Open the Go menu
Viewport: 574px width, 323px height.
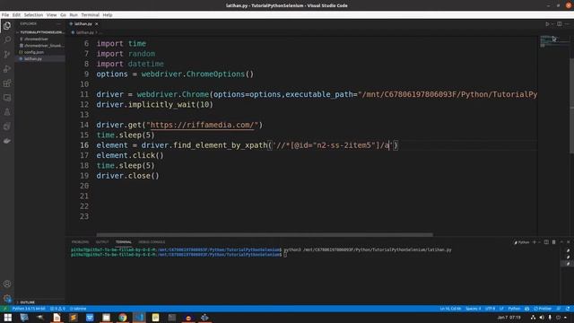(x=63, y=15)
